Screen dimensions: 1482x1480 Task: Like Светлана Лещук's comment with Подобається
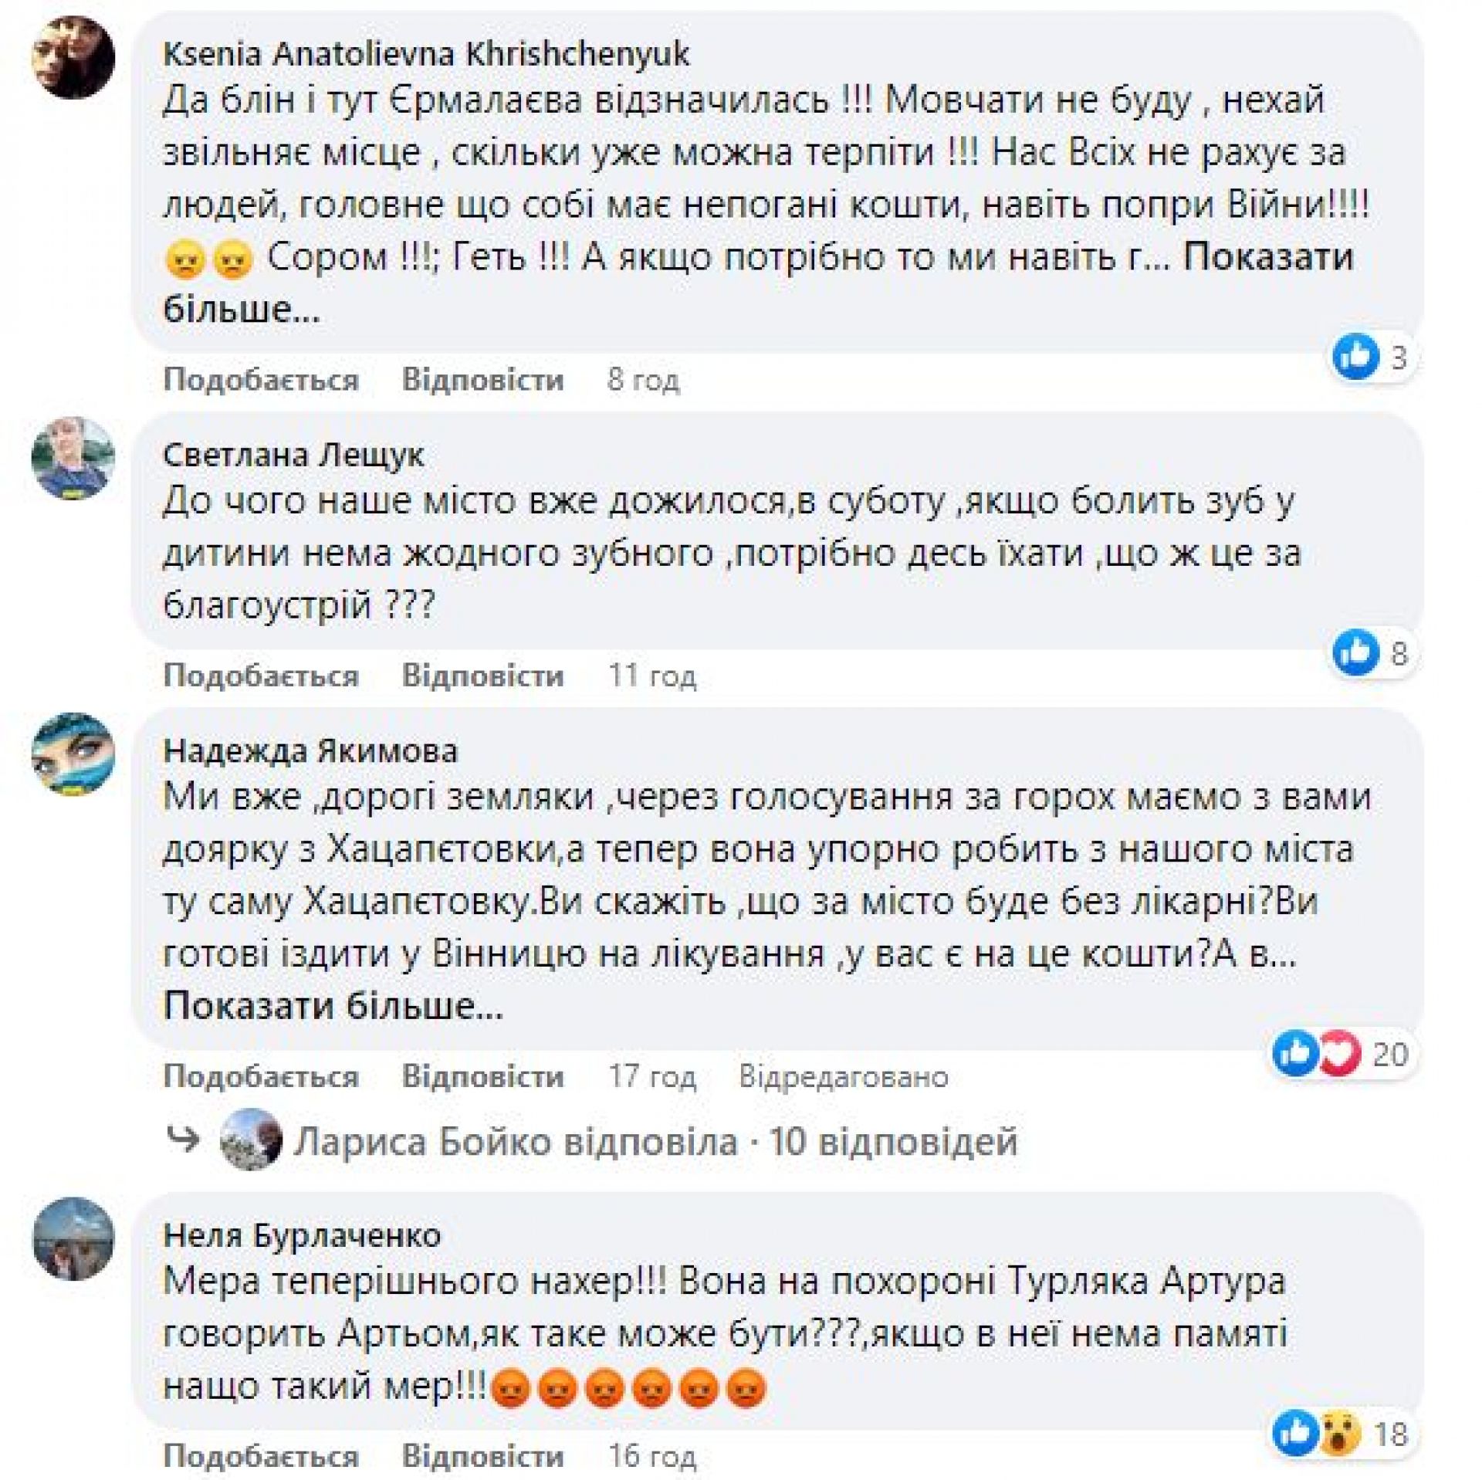pos(261,676)
